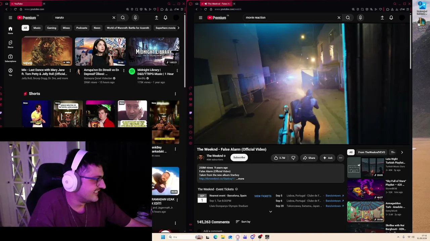Open Microsoft Edge from the taskbar

pos(215,237)
